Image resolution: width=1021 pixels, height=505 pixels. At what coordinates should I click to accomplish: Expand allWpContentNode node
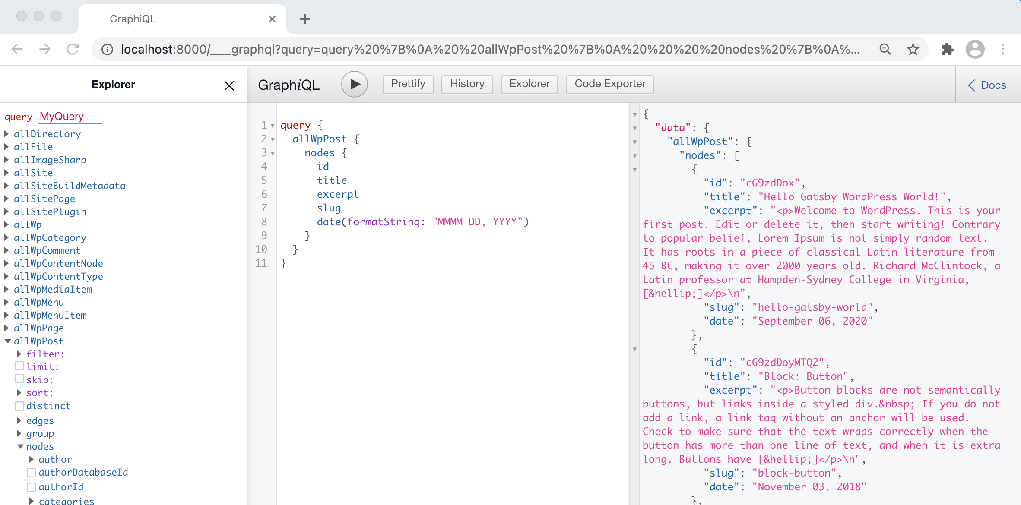pos(7,263)
